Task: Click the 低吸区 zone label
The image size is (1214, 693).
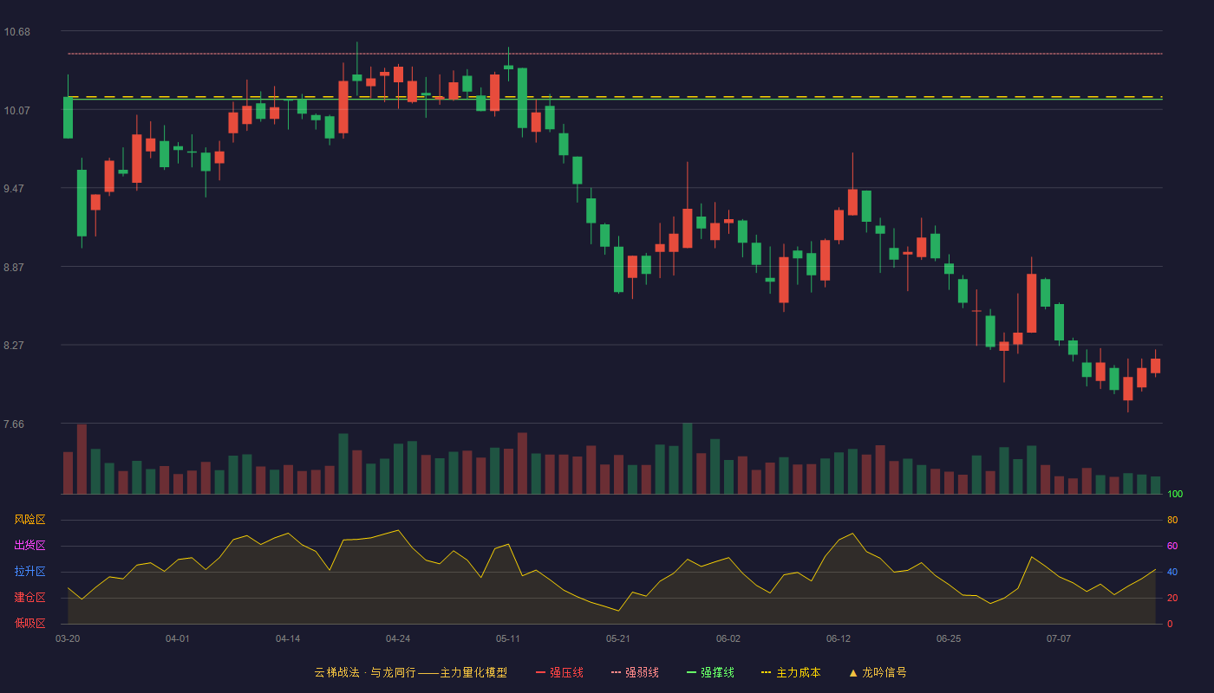Action: point(29,623)
